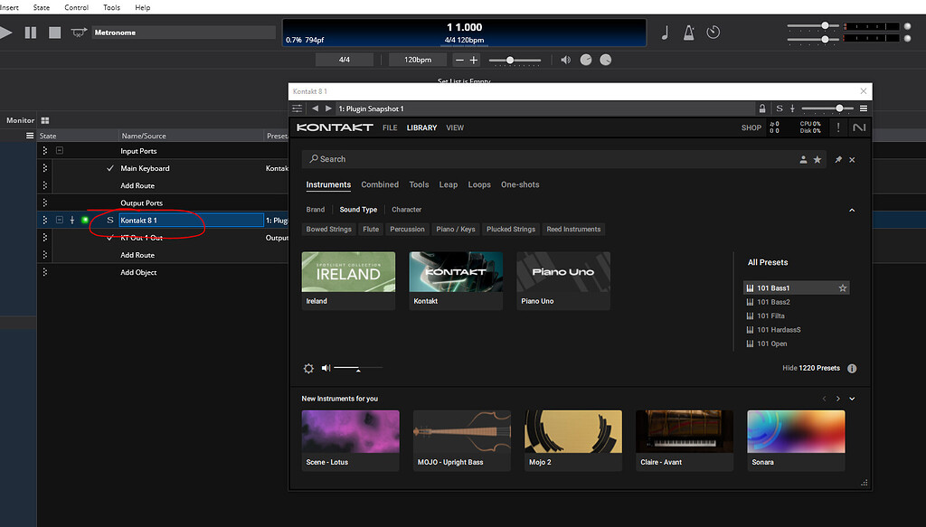The height and width of the screenshot is (527, 926).
Task: Click the metronome speaker mute icon
Action: [x=565, y=60]
